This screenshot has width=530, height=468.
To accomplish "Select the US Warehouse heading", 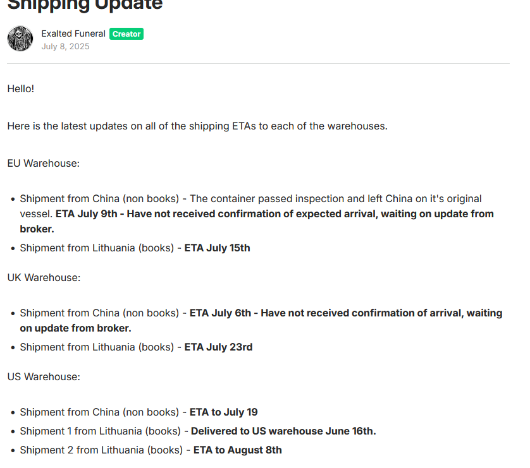I will tap(44, 376).
